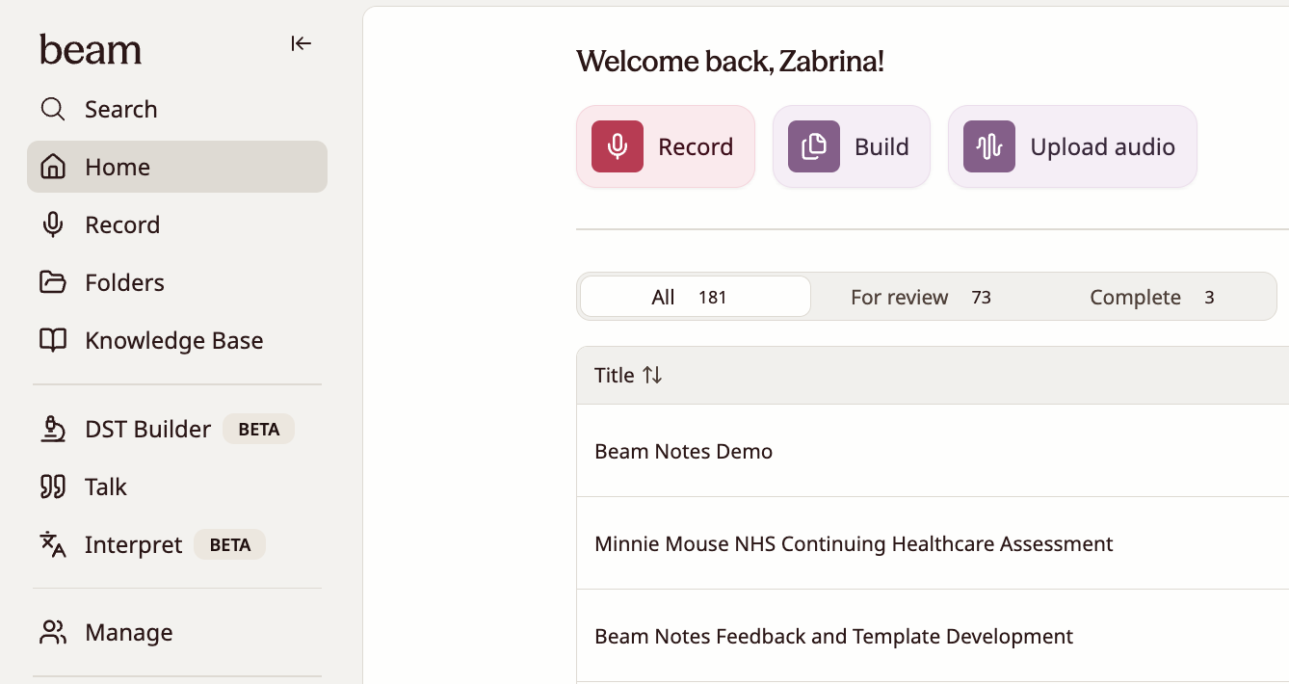Click the Knowledge Base book icon
Screen dimensions: 1289x684
[x=53, y=340]
